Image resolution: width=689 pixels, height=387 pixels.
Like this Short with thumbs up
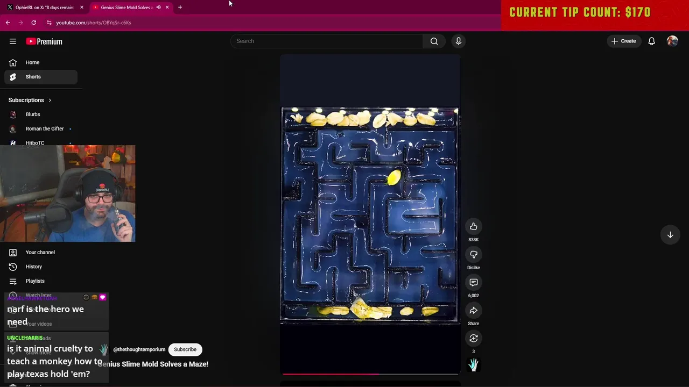474,227
